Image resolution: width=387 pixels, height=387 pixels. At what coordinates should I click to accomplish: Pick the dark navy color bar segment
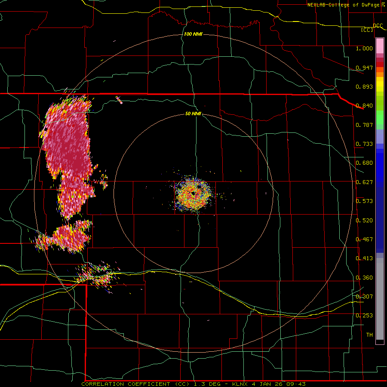pos(380,220)
